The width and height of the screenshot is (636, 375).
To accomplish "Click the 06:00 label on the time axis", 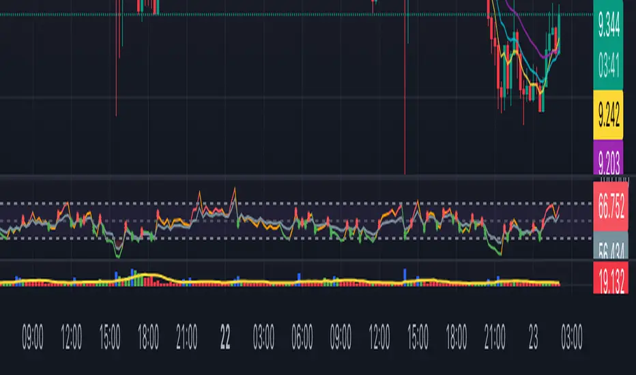I will click(x=302, y=337).
